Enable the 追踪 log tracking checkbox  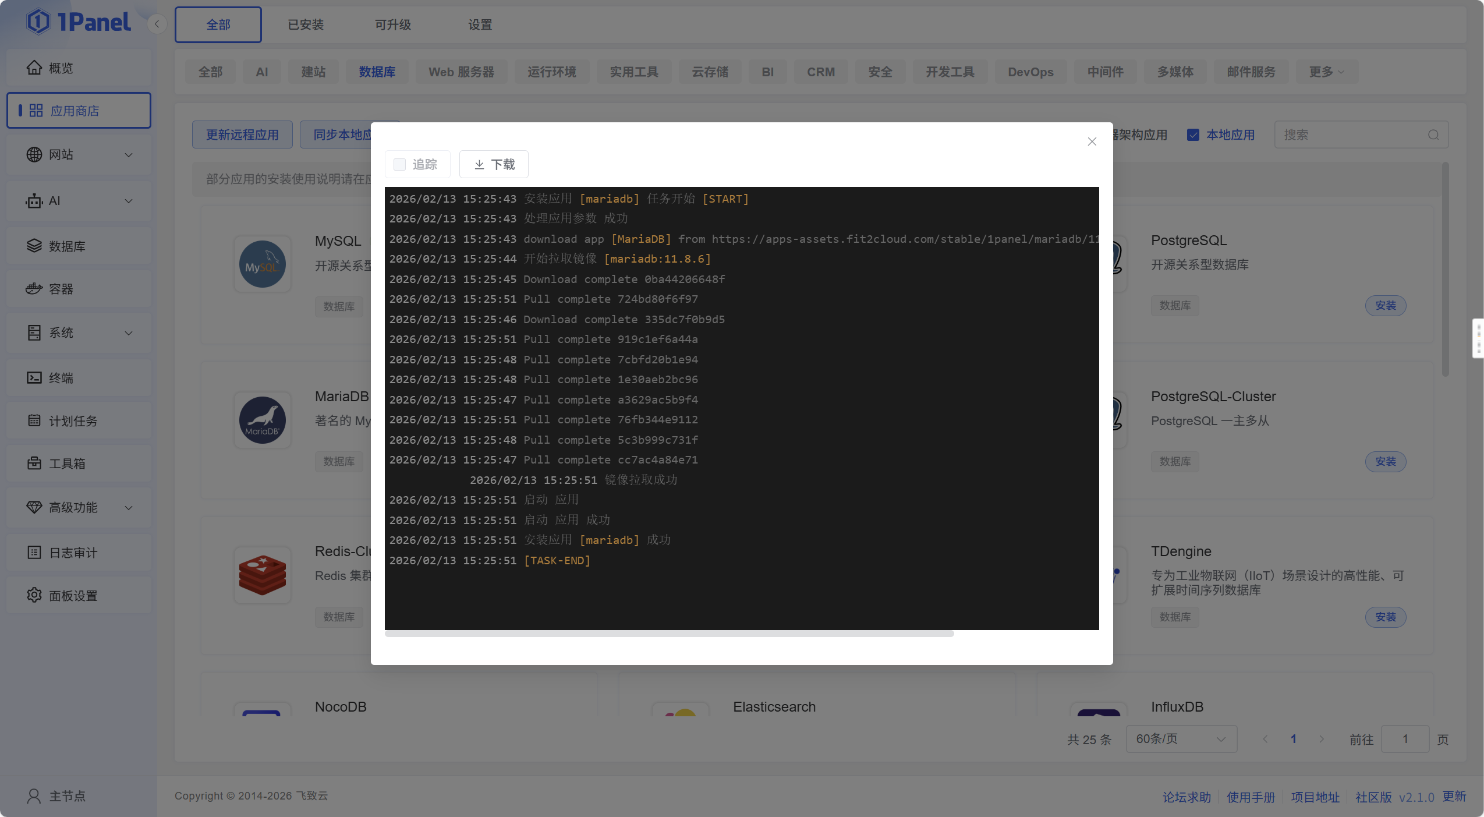click(400, 165)
